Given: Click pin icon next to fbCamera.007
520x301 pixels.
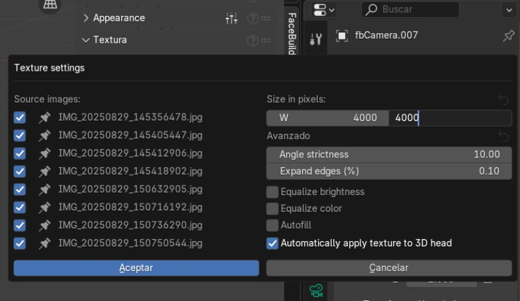Looking at the screenshot, I should 507,36.
